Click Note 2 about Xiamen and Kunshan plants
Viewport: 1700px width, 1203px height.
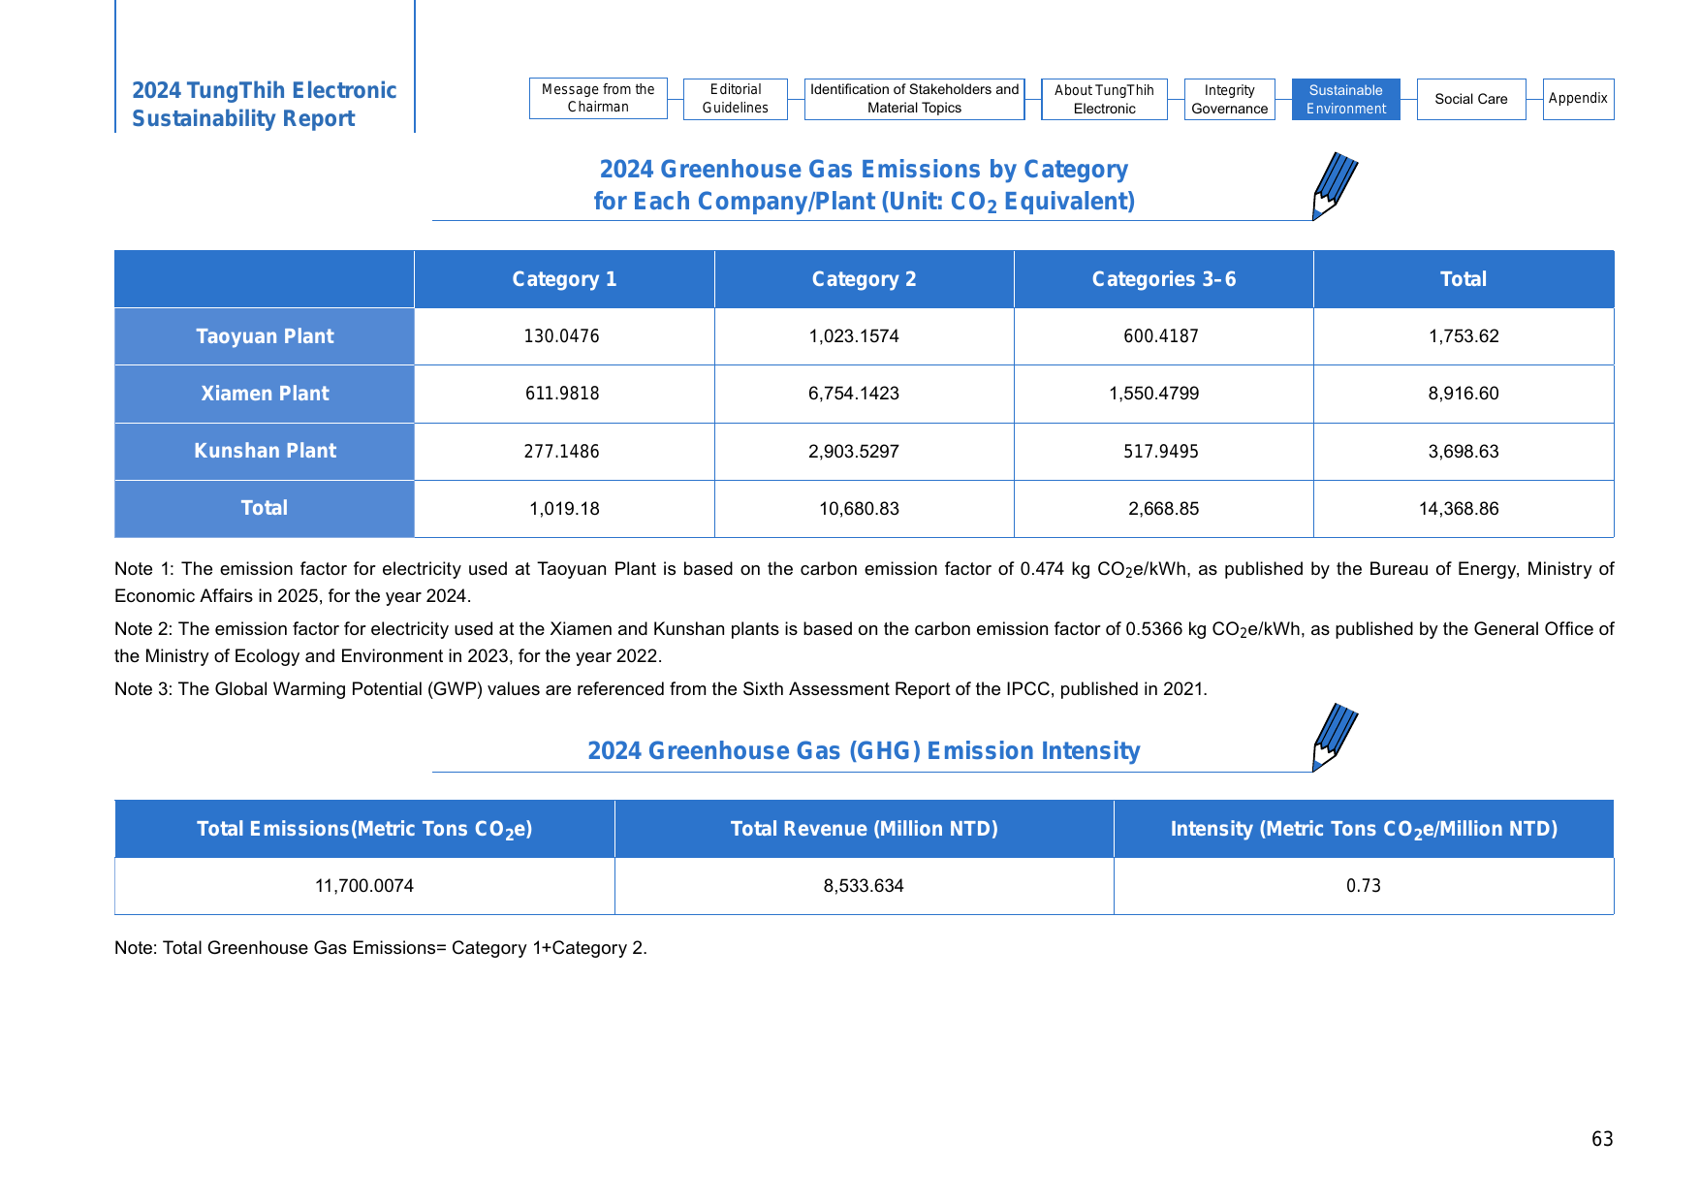pyautogui.click(x=865, y=643)
